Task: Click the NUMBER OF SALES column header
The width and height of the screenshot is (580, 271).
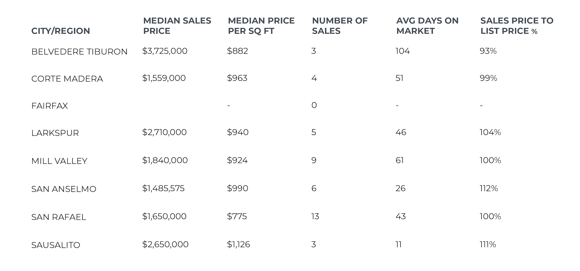Action: (x=340, y=26)
